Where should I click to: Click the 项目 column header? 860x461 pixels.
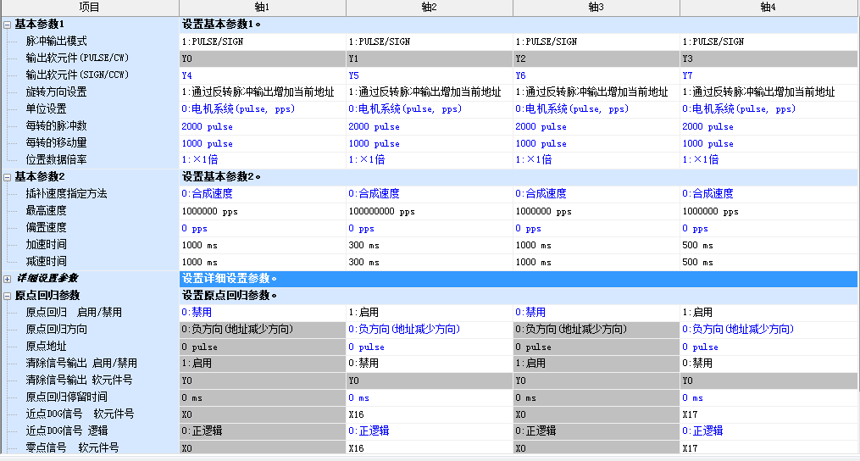click(89, 8)
